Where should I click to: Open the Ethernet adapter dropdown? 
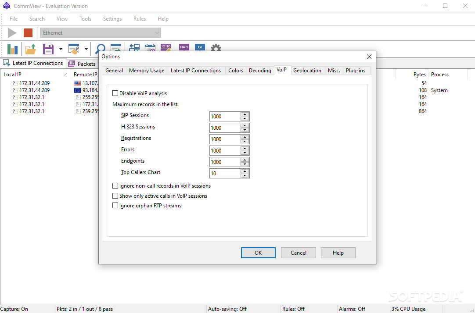(100, 33)
